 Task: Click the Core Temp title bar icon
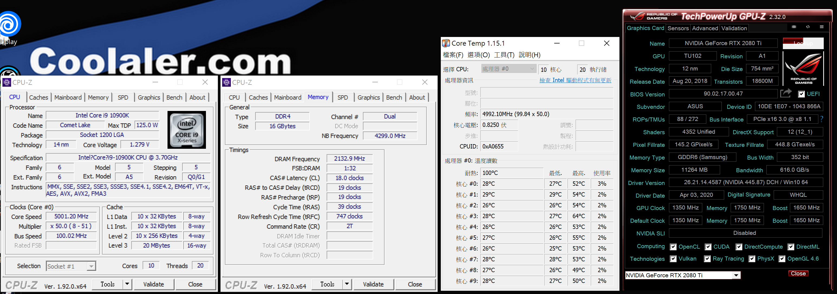click(446, 43)
